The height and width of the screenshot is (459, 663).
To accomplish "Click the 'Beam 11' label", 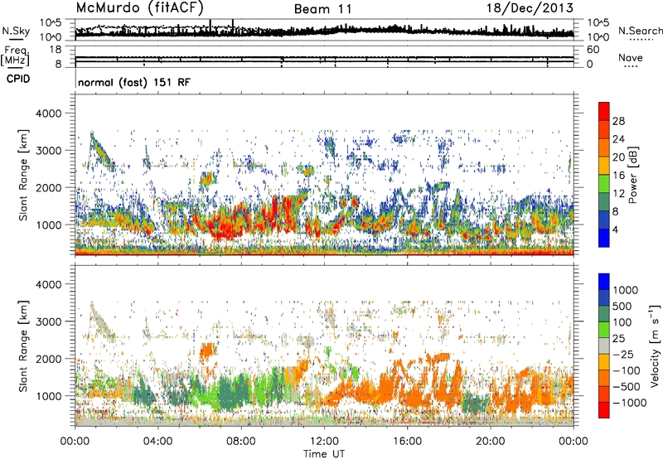I will click(x=322, y=9).
